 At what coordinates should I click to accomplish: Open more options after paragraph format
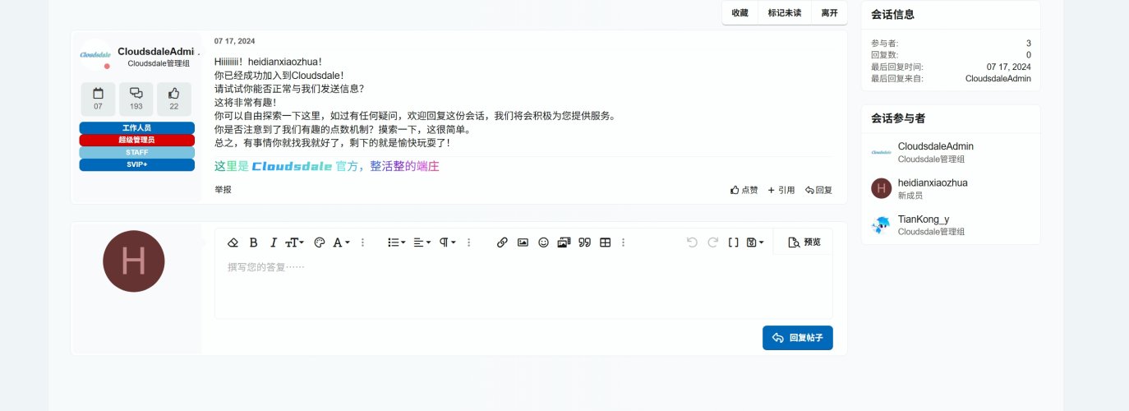pyautogui.click(x=469, y=242)
